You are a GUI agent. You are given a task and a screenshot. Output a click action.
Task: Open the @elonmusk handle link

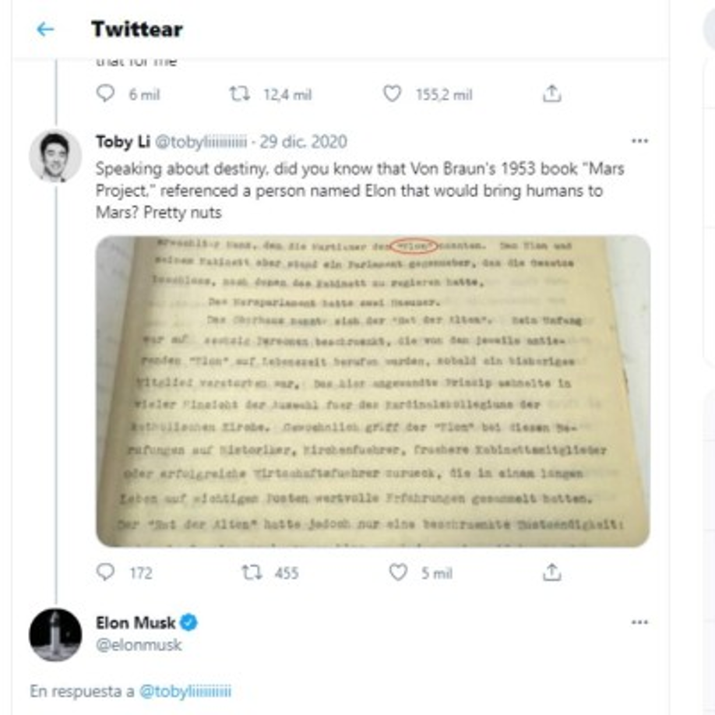pos(139,645)
